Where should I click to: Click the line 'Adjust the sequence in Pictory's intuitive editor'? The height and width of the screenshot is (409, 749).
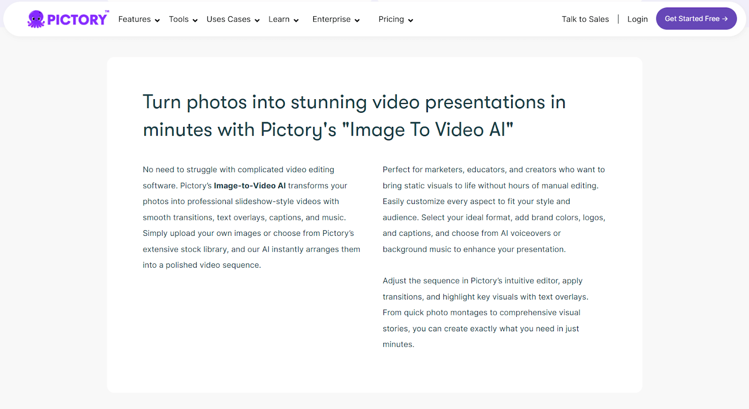pyautogui.click(x=483, y=281)
